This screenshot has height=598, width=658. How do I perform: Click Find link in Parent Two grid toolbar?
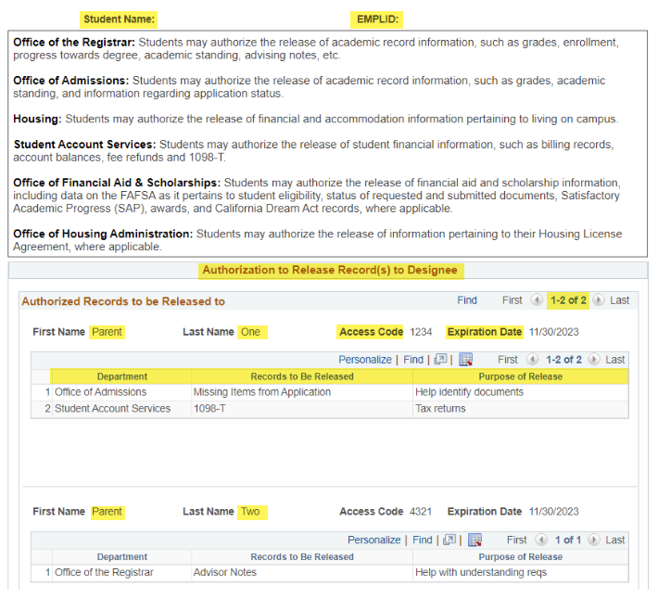click(423, 540)
